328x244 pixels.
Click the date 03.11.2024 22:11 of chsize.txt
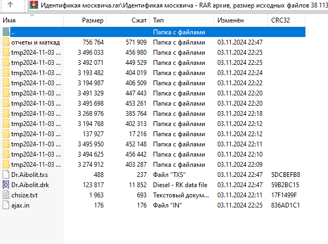point(240,195)
